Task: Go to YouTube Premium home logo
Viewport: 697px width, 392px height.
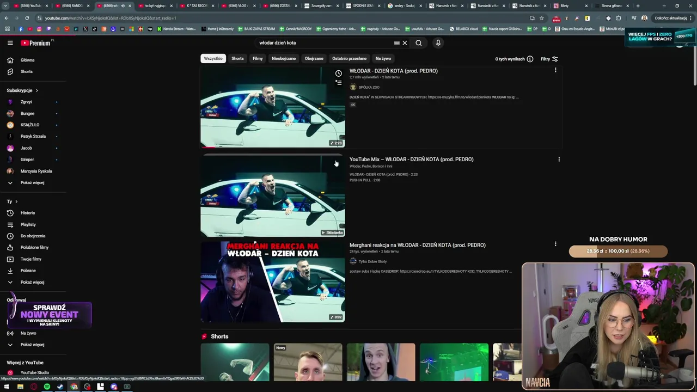Action: [x=36, y=43]
